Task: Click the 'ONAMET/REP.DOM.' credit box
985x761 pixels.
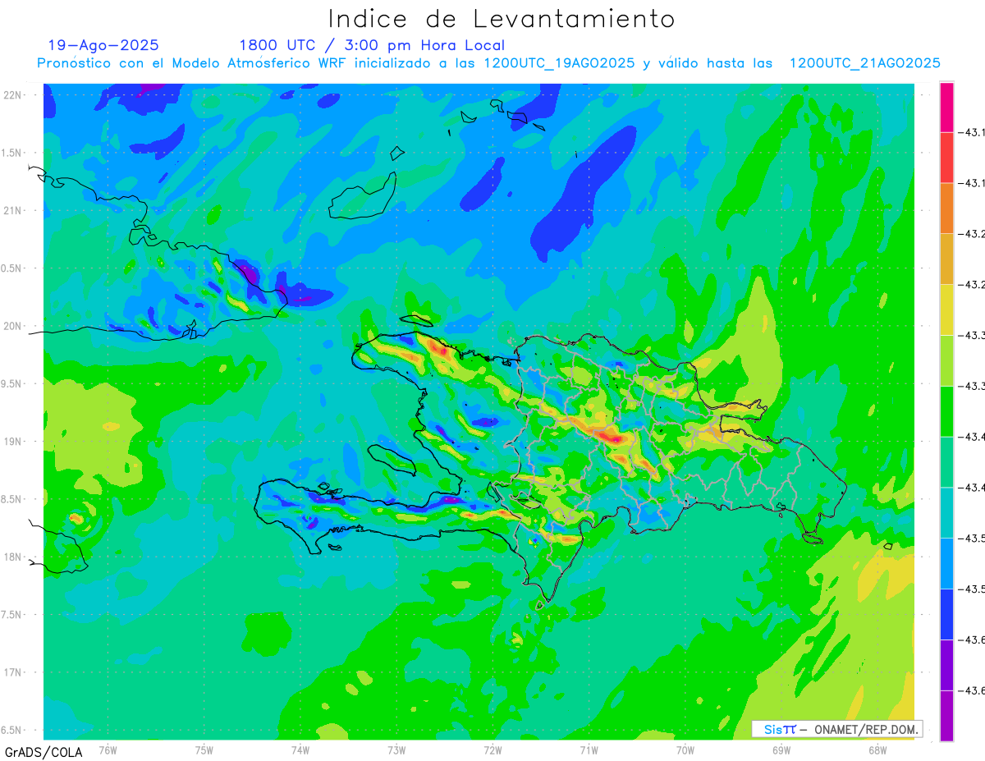Action: click(836, 729)
